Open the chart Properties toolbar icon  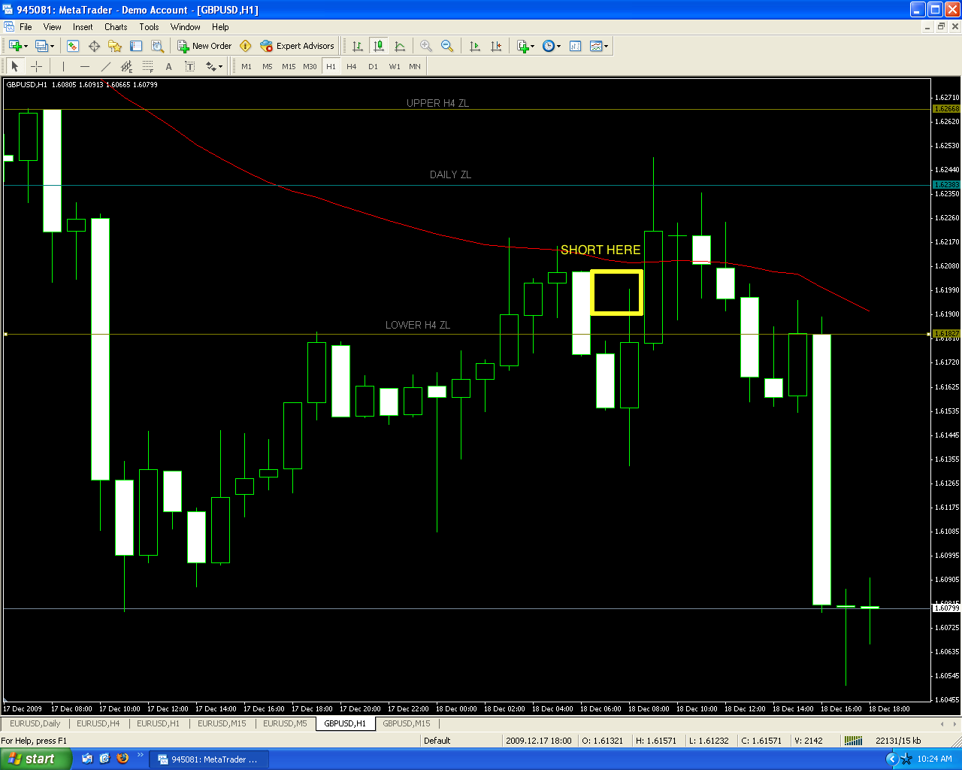tap(575, 46)
